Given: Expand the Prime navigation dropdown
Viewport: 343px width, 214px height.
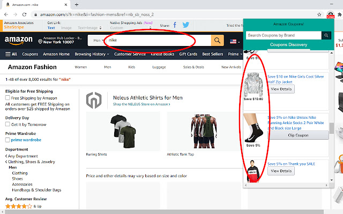Looking at the screenshot, I should pyautogui.click(x=235, y=54).
